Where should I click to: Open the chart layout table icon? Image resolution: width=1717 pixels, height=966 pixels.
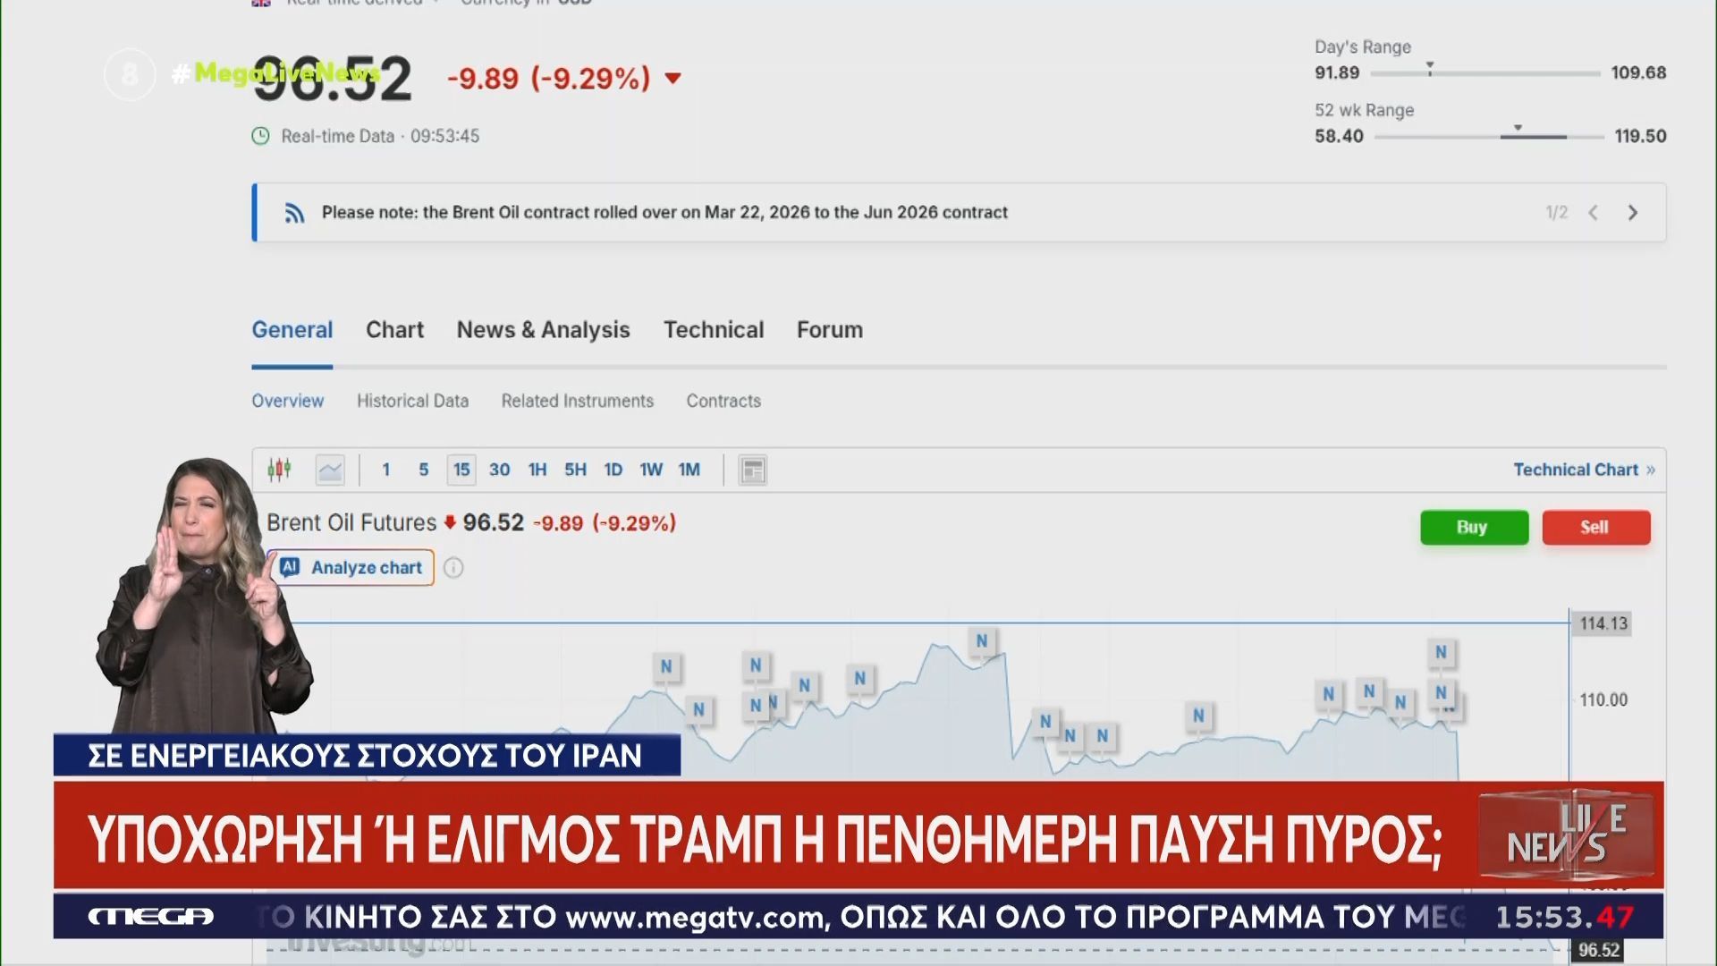[x=753, y=470]
